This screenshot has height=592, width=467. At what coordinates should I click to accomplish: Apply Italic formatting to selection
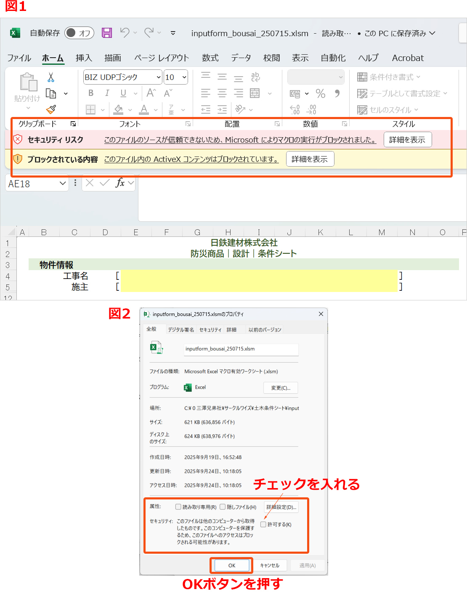tap(107, 93)
